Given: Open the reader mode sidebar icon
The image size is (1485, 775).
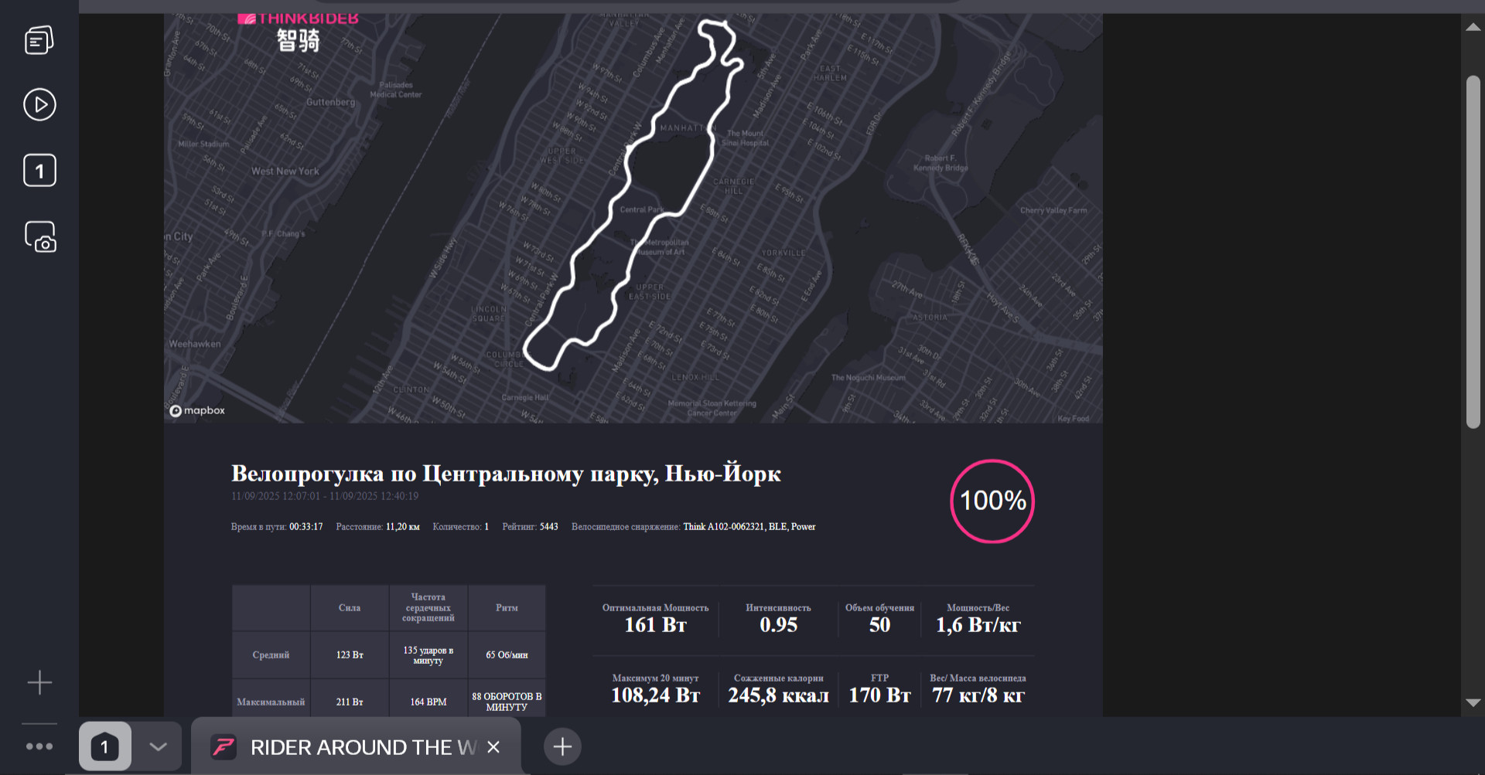Looking at the screenshot, I should (39, 40).
